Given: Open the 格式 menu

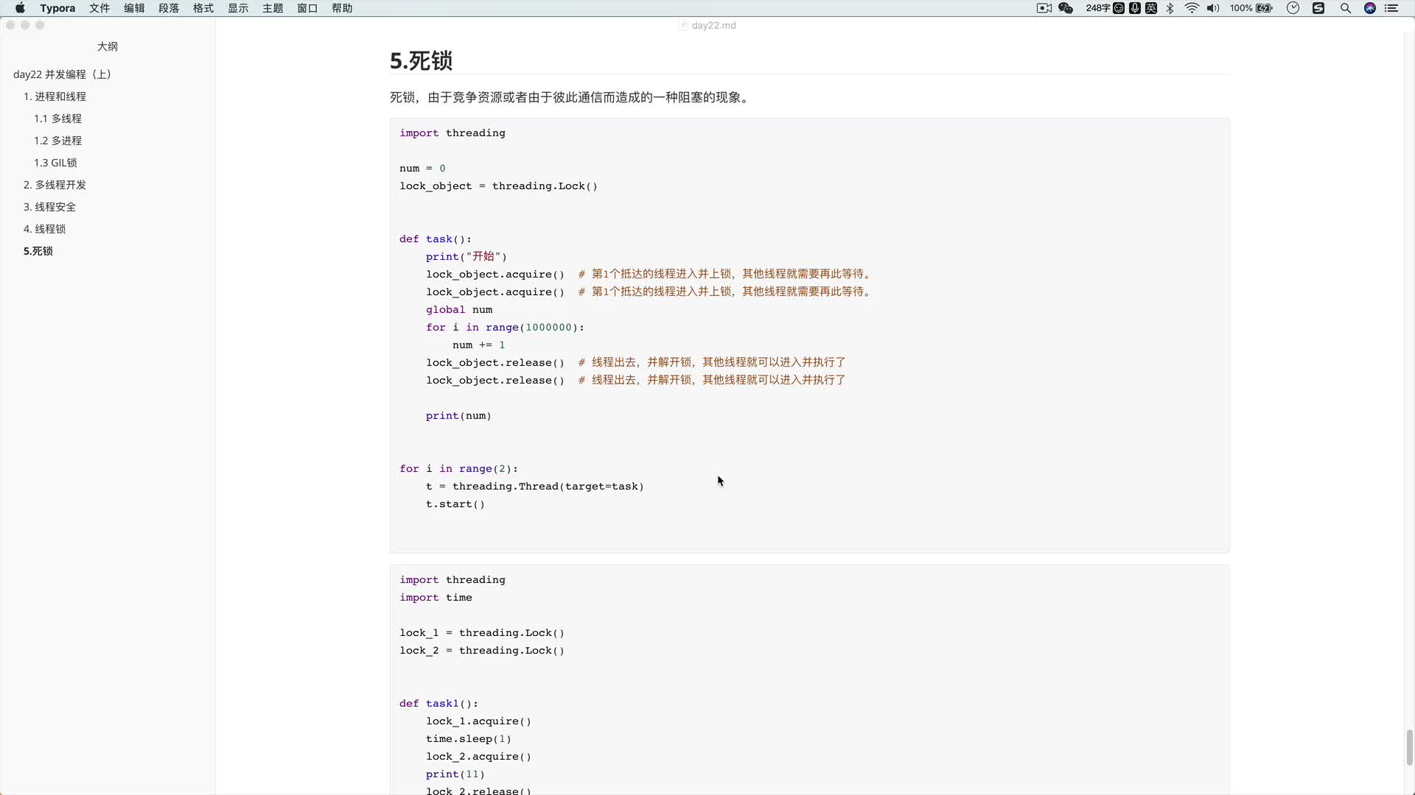Looking at the screenshot, I should point(203,8).
